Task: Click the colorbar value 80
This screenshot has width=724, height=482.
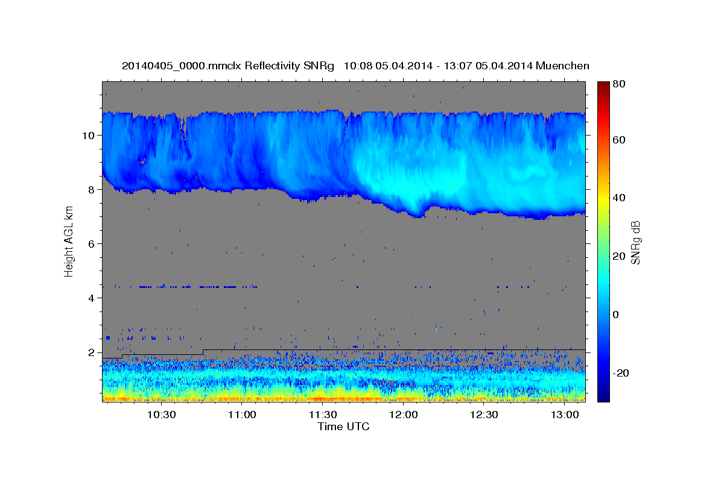Action: (x=619, y=84)
